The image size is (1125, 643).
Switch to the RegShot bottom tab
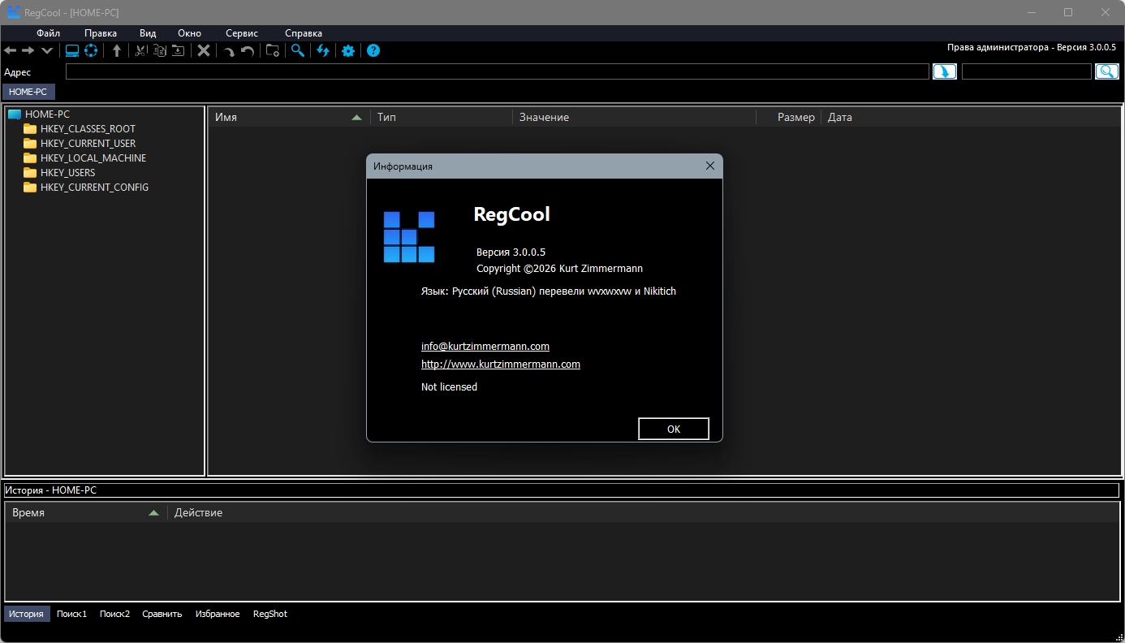pyautogui.click(x=270, y=614)
